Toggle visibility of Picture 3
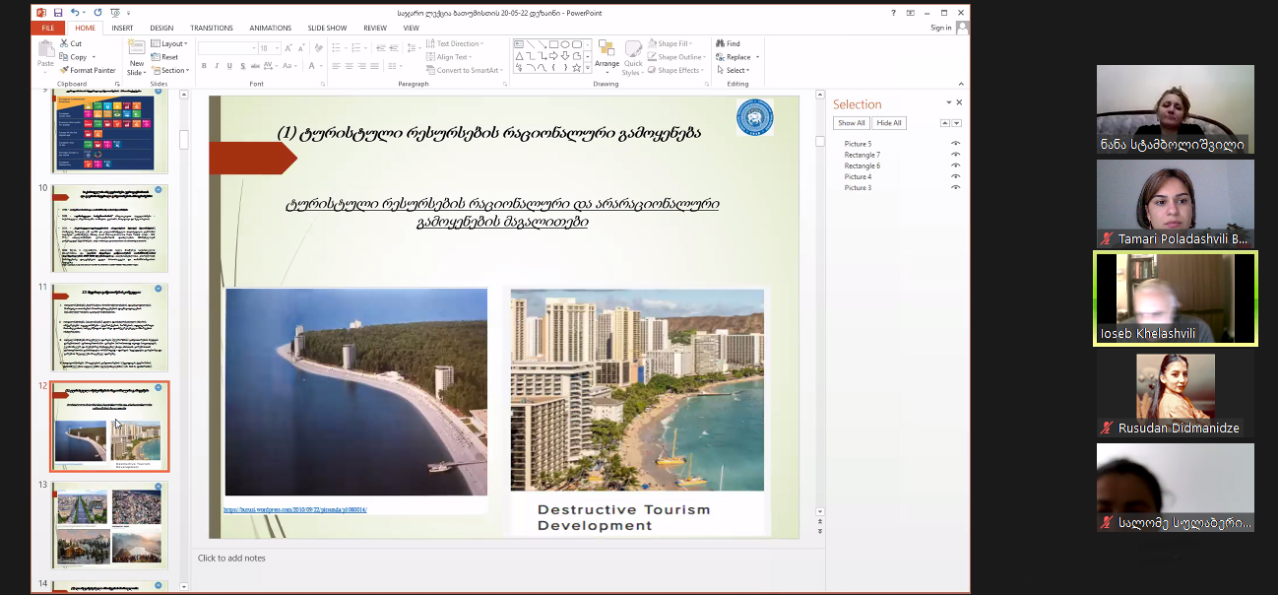The height and width of the screenshot is (595, 1278). 955,187
